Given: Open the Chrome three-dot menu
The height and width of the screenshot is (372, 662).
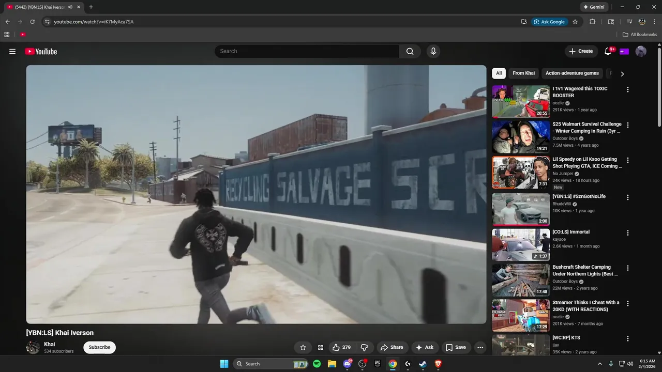Looking at the screenshot, I should pos(654,22).
